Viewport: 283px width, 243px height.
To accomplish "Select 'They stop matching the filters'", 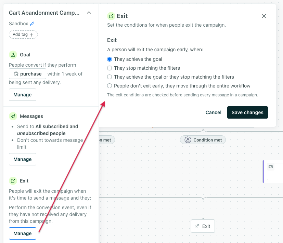I will pos(110,68).
